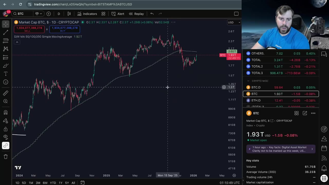Select the ruler measure tool
The height and width of the screenshot is (185, 329).
(x=5, y=93)
